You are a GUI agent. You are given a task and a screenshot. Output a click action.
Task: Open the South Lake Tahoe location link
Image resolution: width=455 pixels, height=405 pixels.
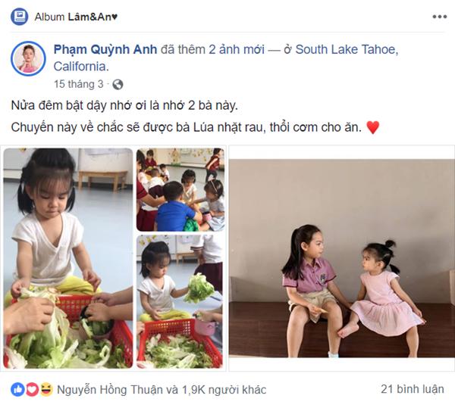(x=347, y=49)
